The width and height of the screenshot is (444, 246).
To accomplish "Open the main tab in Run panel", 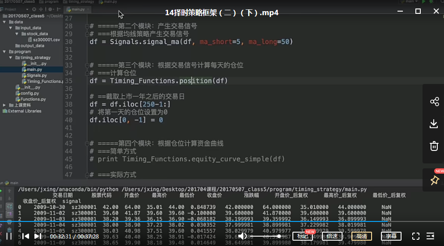I will 12,183.
